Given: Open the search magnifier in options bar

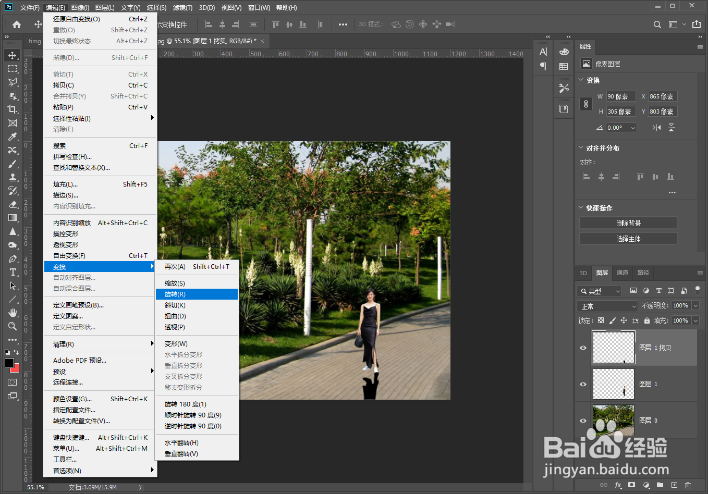Looking at the screenshot, I should point(657,24).
